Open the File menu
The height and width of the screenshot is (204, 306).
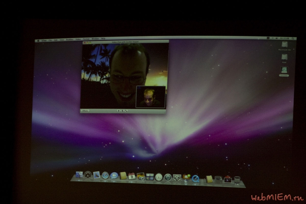click(x=50, y=40)
